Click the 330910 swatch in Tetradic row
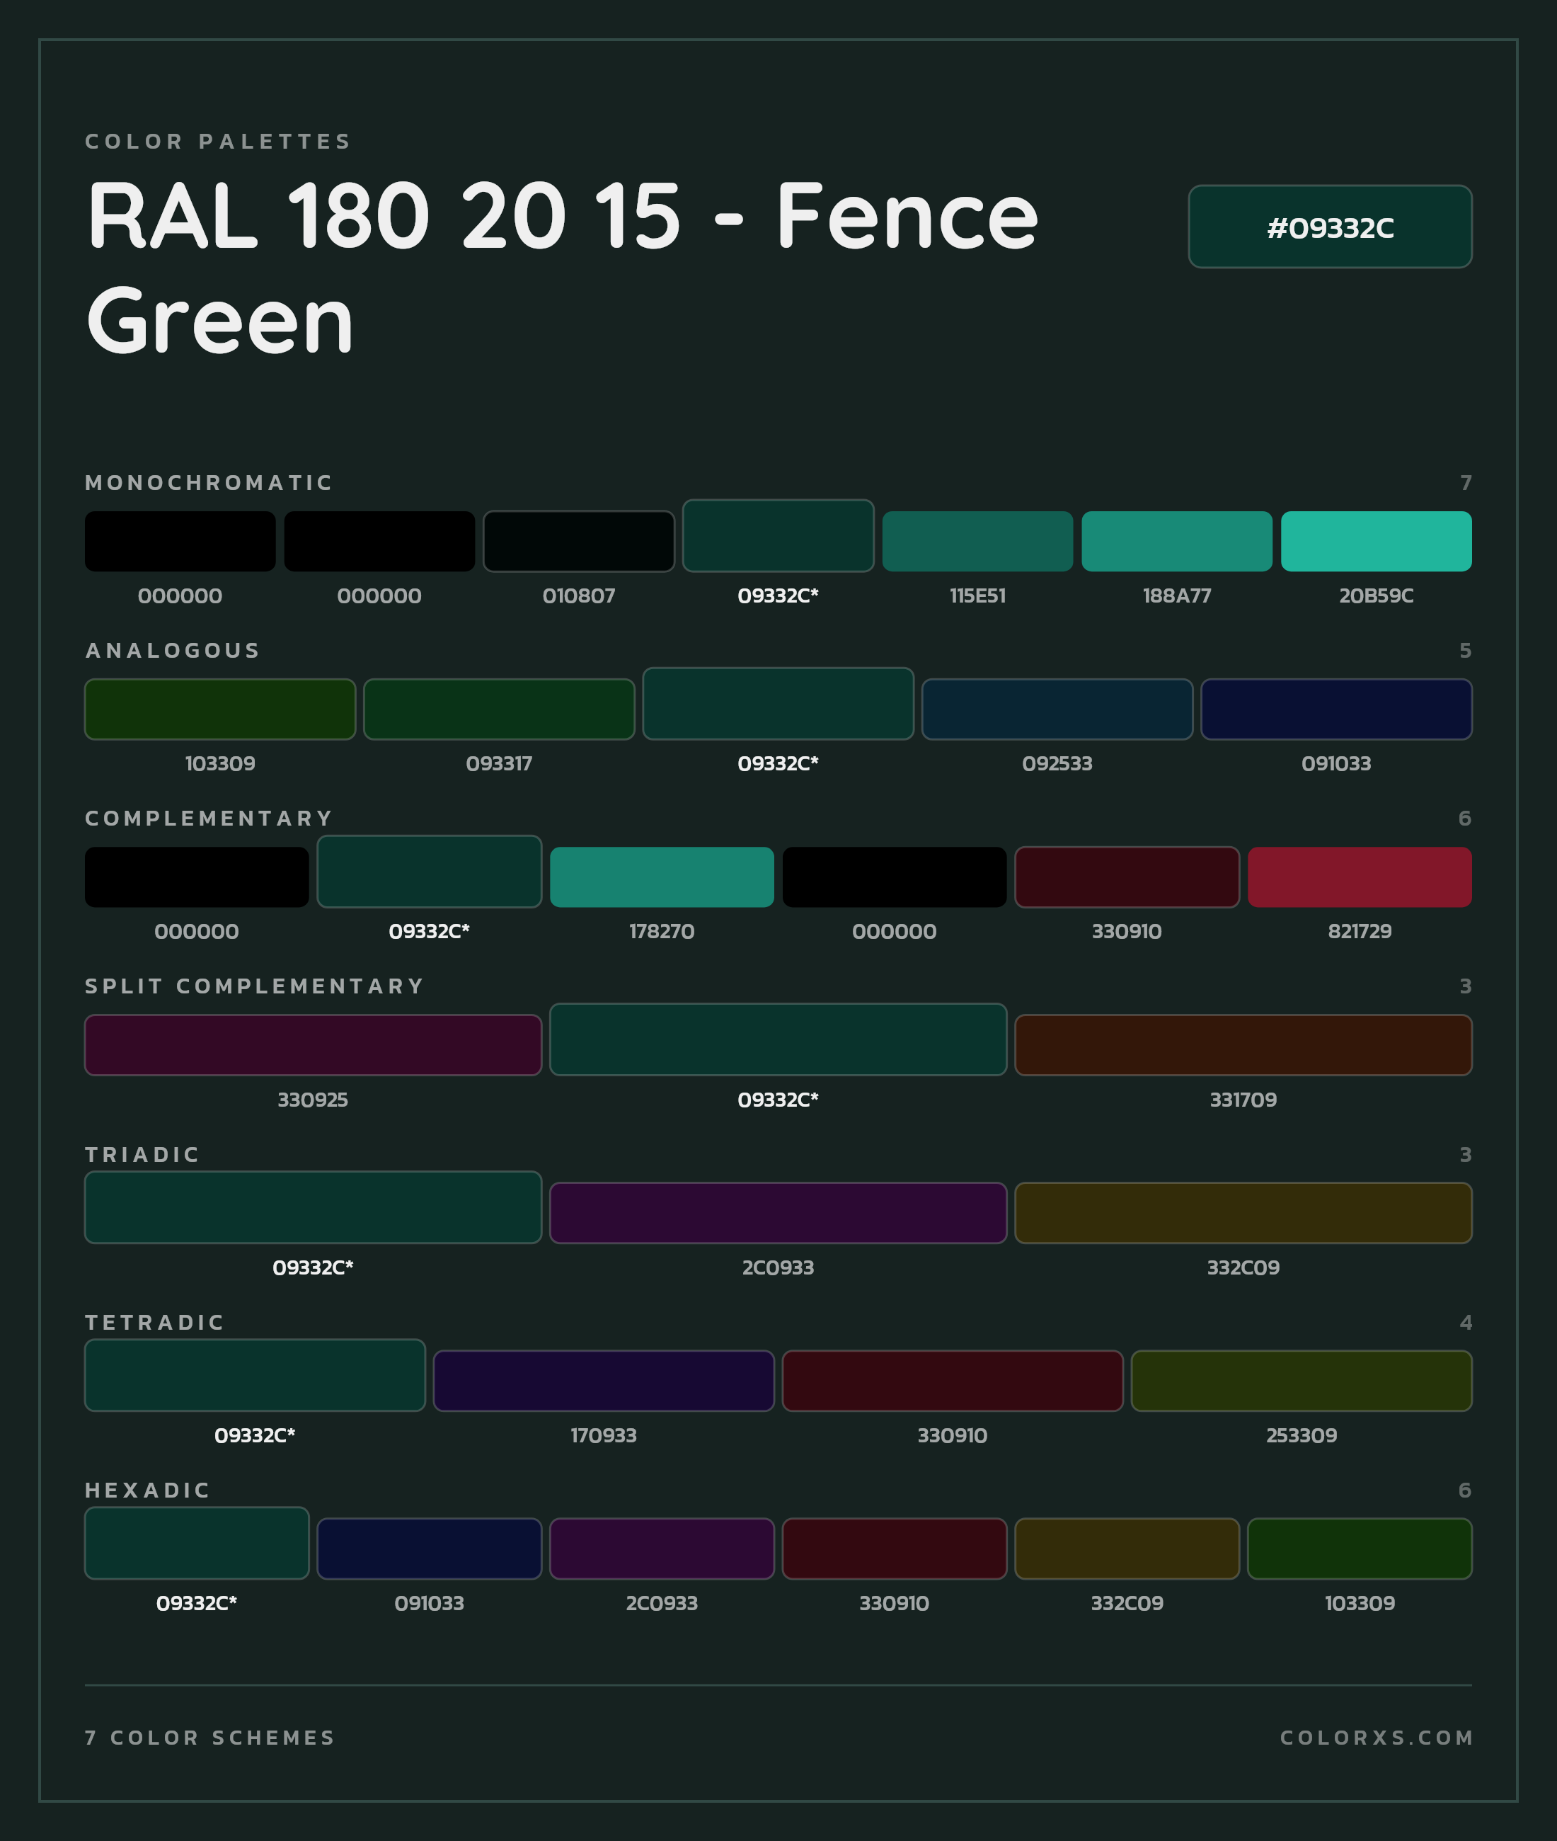Image resolution: width=1557 pixels, height=1841 pixels. (953, 1380)
